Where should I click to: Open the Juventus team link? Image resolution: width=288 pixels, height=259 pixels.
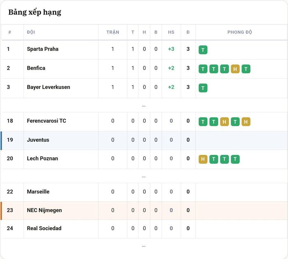pyautogui.click(x=38, y=140)
